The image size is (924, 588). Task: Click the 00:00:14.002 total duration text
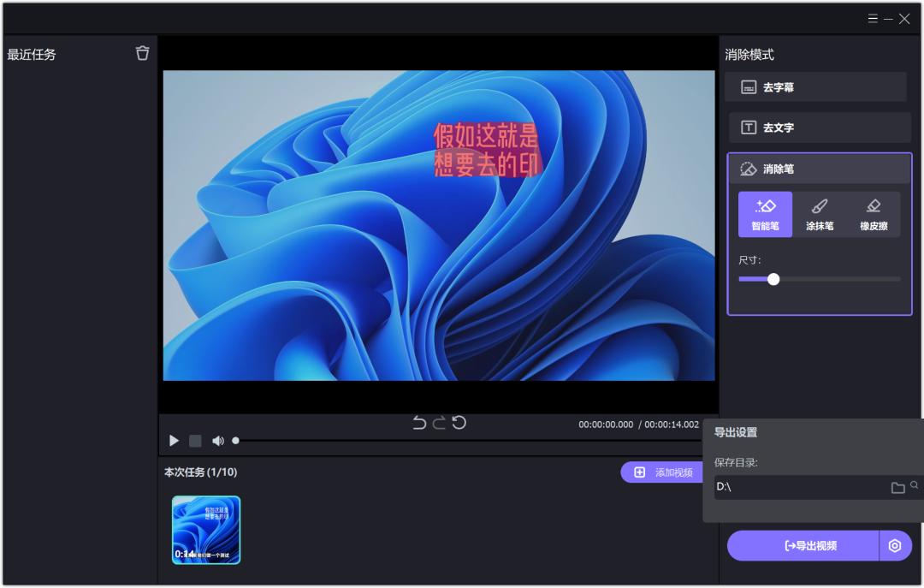pos(672,425)
